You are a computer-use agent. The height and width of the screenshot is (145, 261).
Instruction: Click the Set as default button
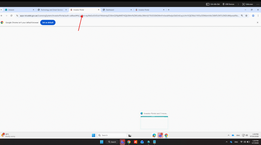click(48, 22)
